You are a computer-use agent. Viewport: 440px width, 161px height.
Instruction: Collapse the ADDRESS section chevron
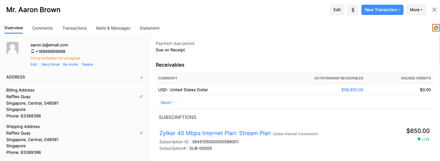[141, 77]
